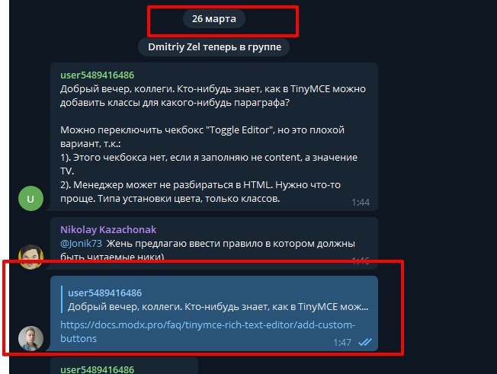Click the highlighted blue reply bubble
The width and height of the screenshot is (497, 374).
click(x=214, y=313)
